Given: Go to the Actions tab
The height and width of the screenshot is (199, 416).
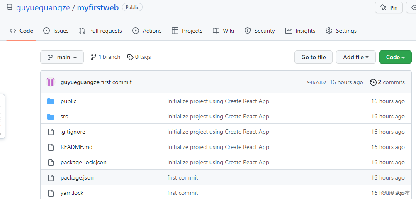Looking at the screenshot, I should coord(147,31).
